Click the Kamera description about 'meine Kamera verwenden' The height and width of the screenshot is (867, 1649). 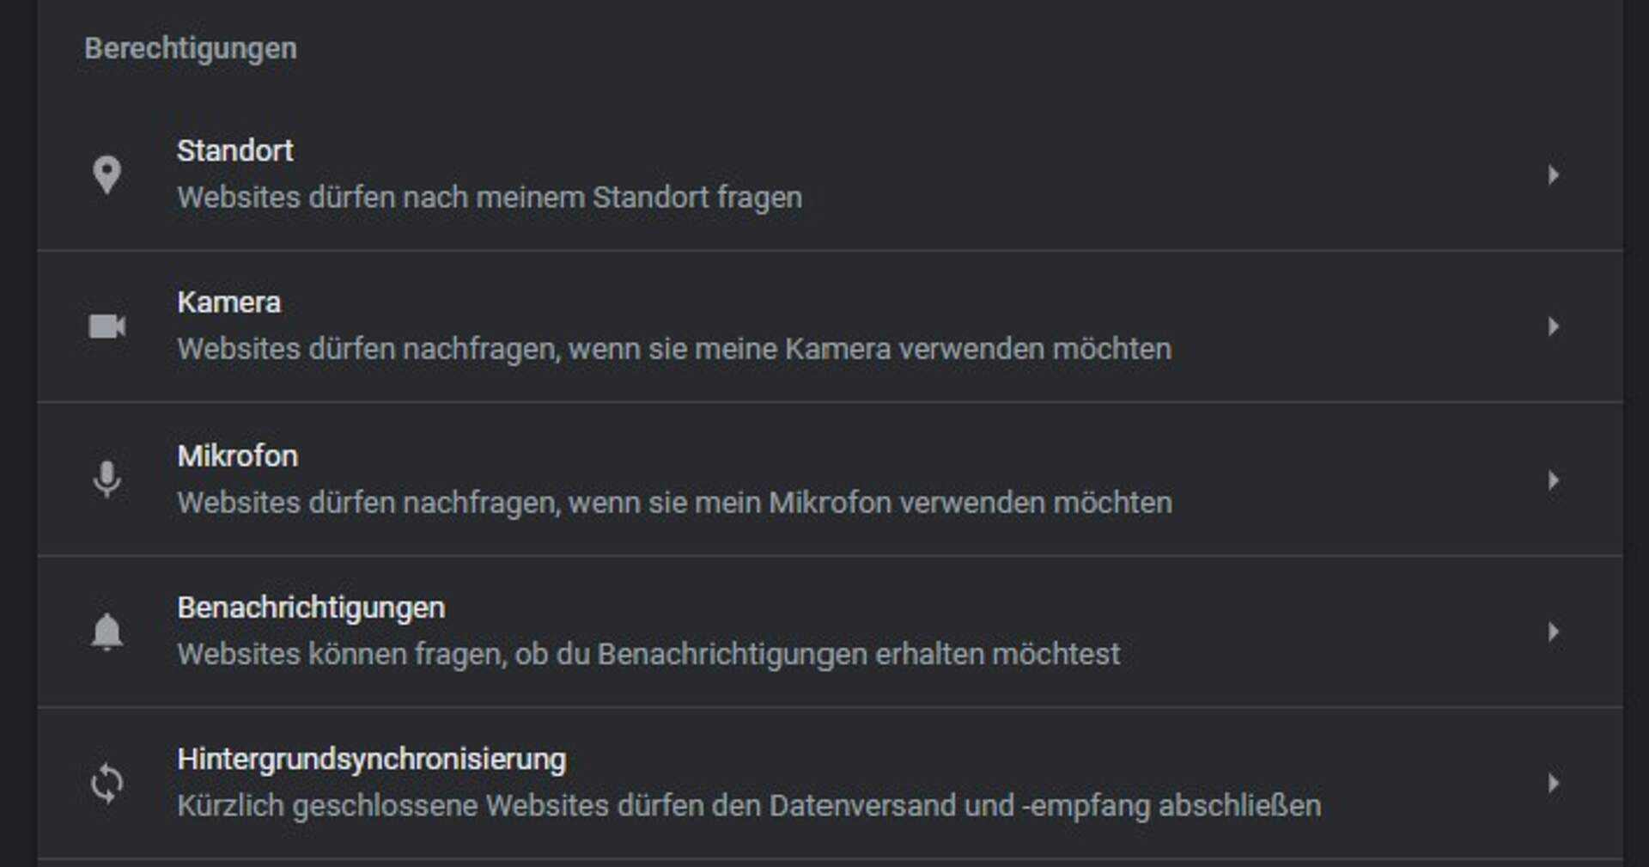point(674,350)
